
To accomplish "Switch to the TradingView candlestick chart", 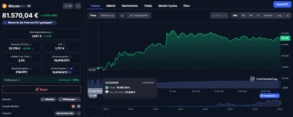I will 139,15.
